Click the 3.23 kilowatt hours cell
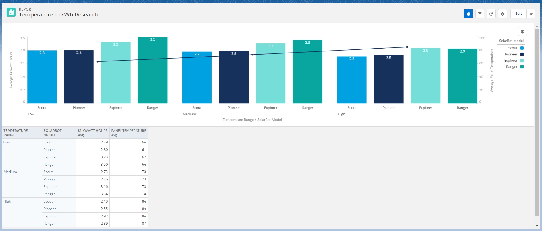This screenshot has height=231, width=542. tap(93, 157)
